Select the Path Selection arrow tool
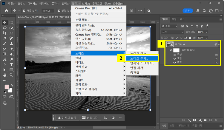The height and width of the screenshot is (130, 224). (4, 70)
